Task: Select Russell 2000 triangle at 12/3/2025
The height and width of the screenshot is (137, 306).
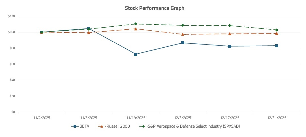Action: pyautogui.click(x=183, y=34)
